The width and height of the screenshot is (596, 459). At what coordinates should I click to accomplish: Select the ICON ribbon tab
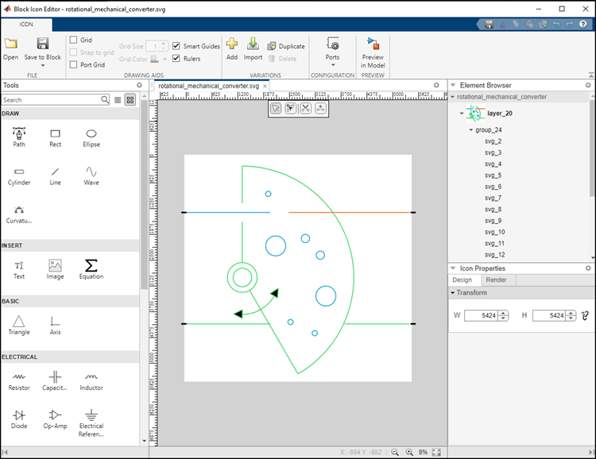coord(26,25)
